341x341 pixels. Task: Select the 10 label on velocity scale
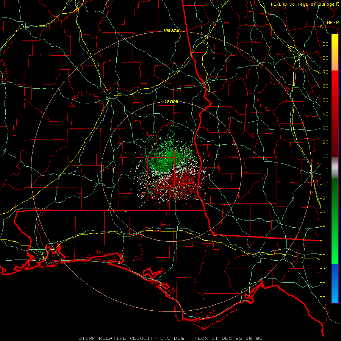[325, 156]
